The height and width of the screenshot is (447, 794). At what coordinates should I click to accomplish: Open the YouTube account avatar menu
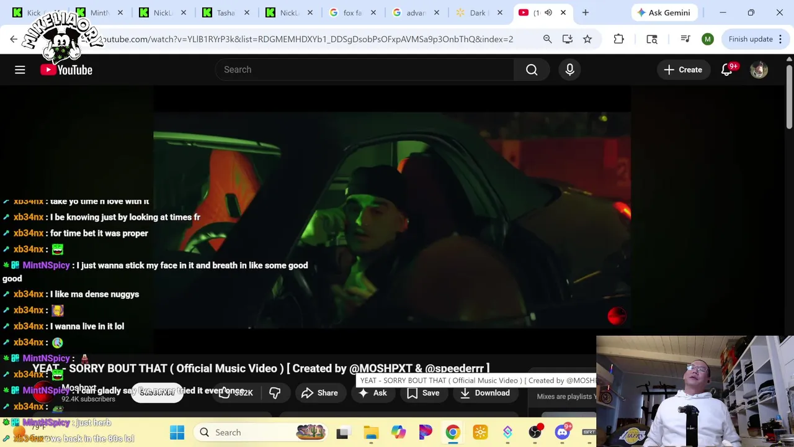pyautogui.click(x=759, y=70)
